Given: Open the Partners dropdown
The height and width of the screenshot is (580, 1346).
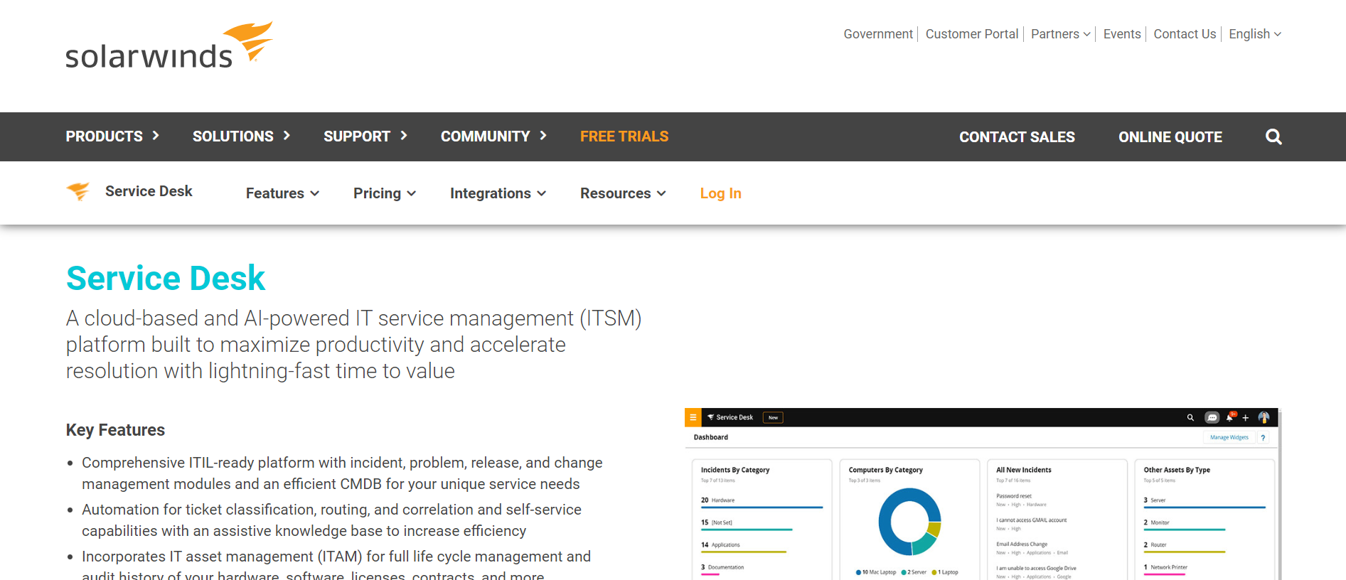Looking at the screenshot, I should [x=1060, y=34].
